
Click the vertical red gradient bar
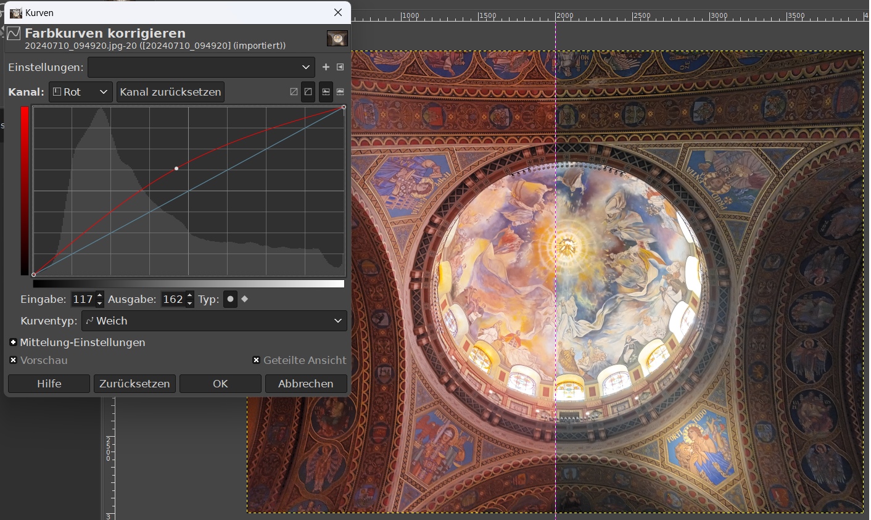25,191
